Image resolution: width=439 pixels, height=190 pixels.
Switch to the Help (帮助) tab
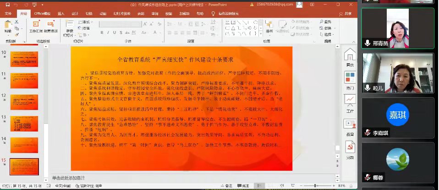point(200,13)
